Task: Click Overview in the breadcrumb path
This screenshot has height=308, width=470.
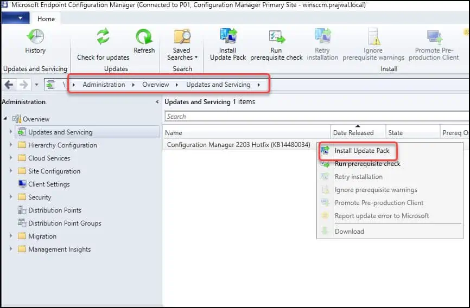Action: coord(156,85)
